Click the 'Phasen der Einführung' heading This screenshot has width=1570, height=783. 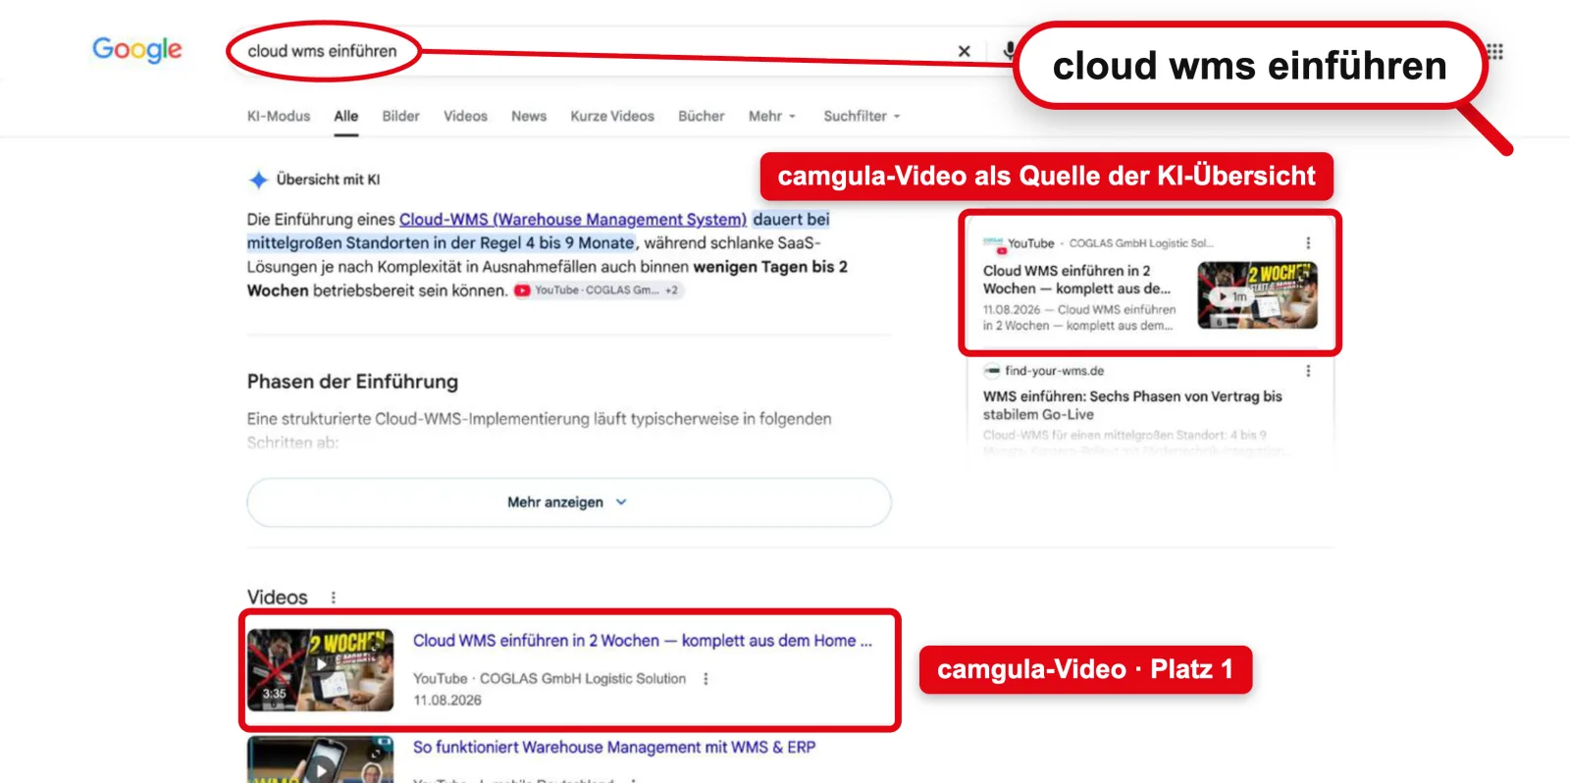coord(352,382)
